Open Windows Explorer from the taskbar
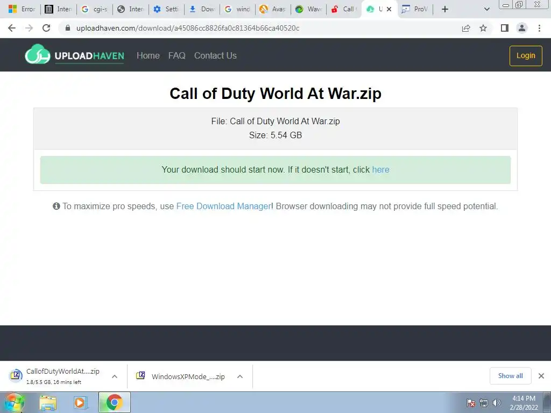 coord(48,403)
